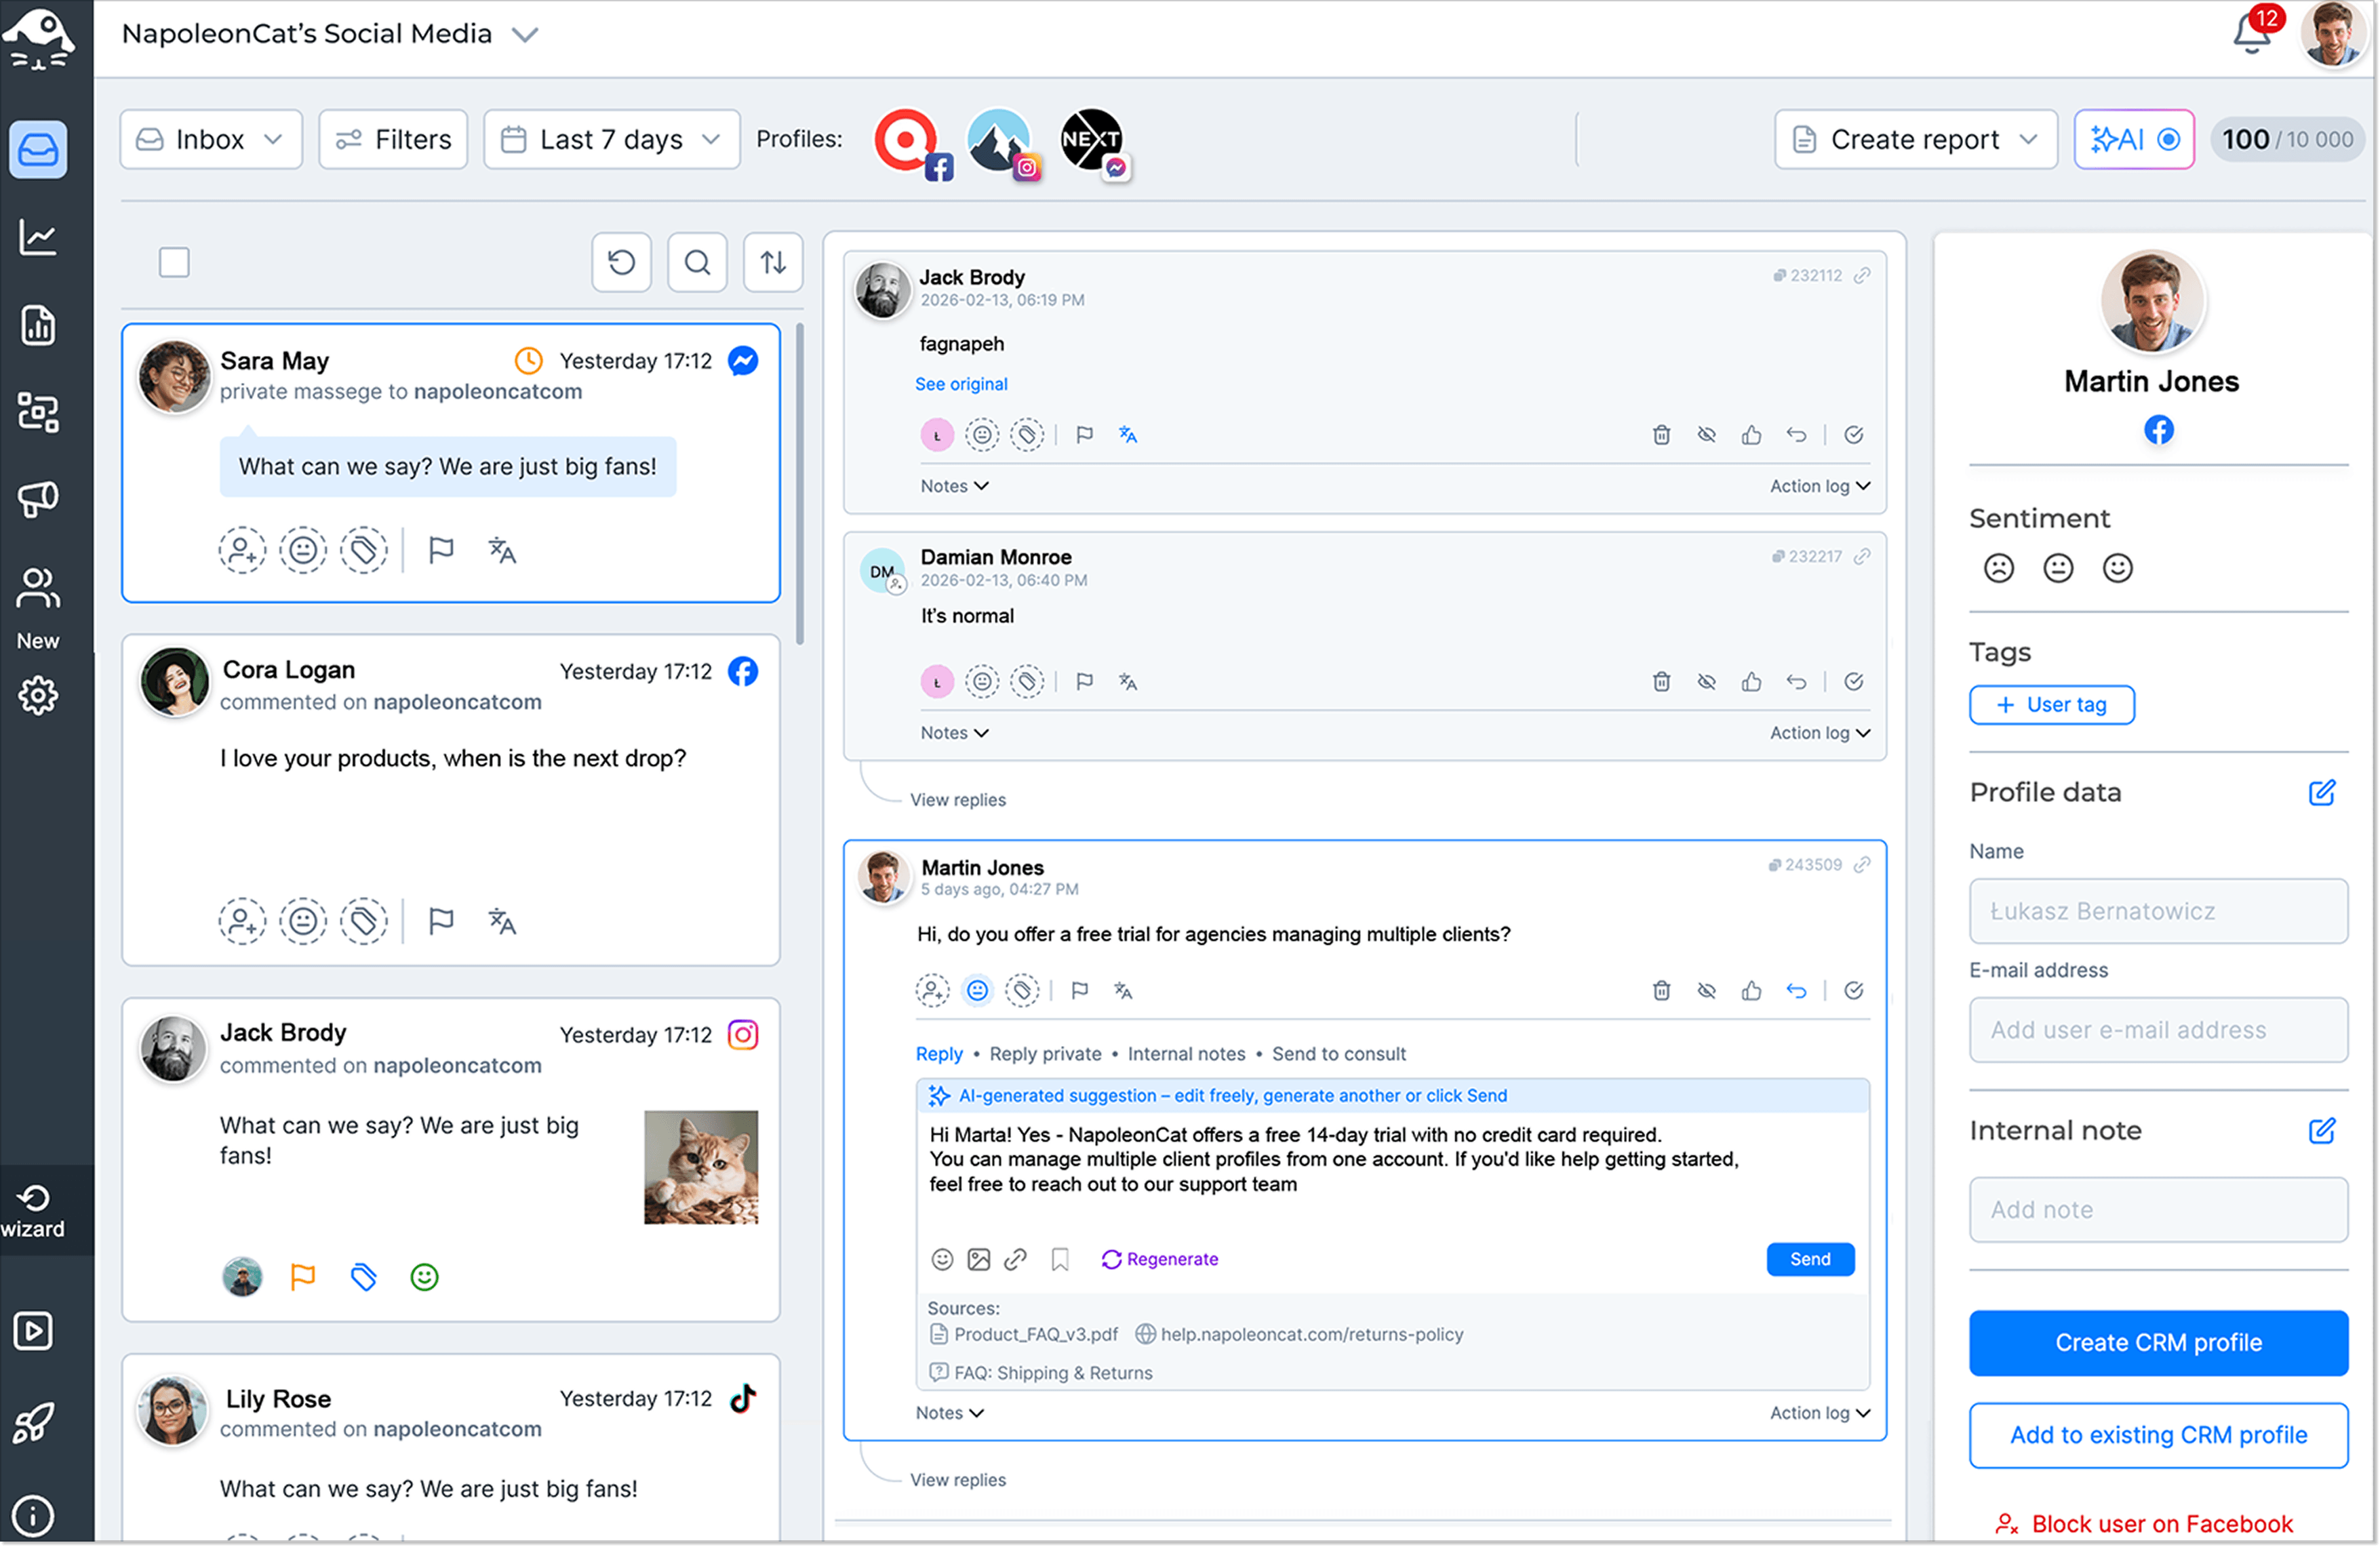Open the NapoleonCat's Social Media workspace dropdown
This screenshot has width=2380, height=1547.
tap(330, 34)
